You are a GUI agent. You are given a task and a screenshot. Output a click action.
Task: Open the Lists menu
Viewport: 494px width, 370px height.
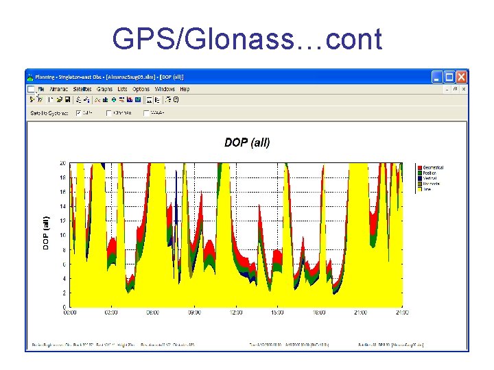click(122, 89)
